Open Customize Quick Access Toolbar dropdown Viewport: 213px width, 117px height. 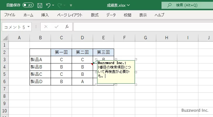coord(71,5)
